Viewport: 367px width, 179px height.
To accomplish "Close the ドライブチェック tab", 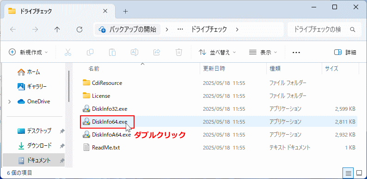I will (105, 11).
